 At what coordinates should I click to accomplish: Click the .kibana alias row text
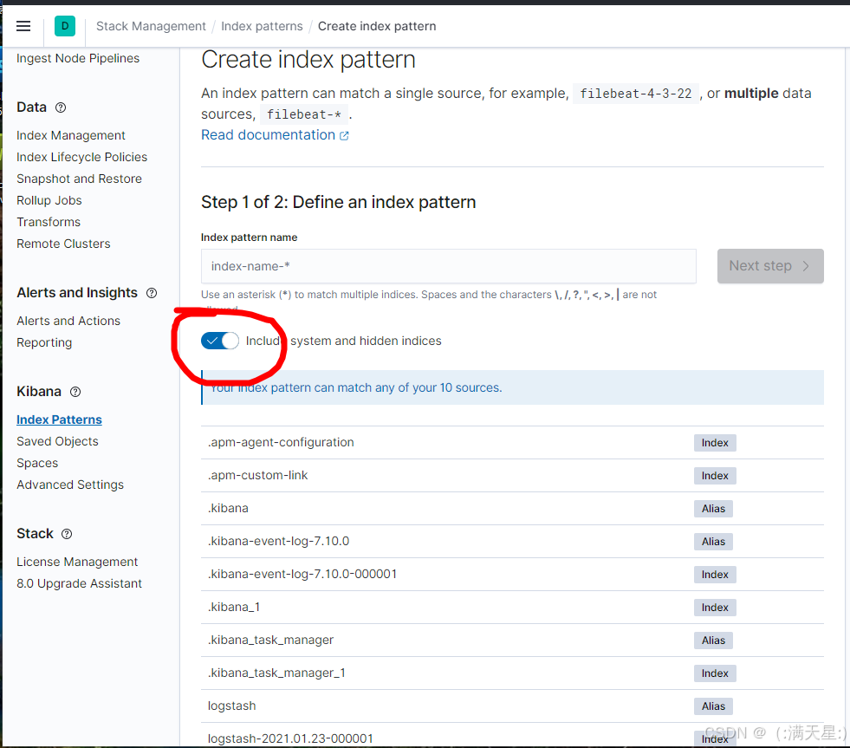(228, 508)
